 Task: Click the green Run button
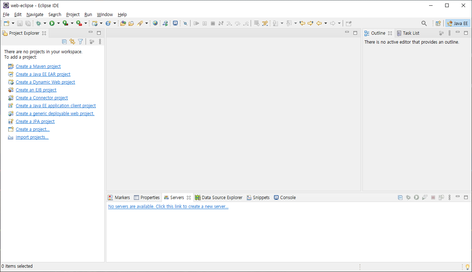52,23
